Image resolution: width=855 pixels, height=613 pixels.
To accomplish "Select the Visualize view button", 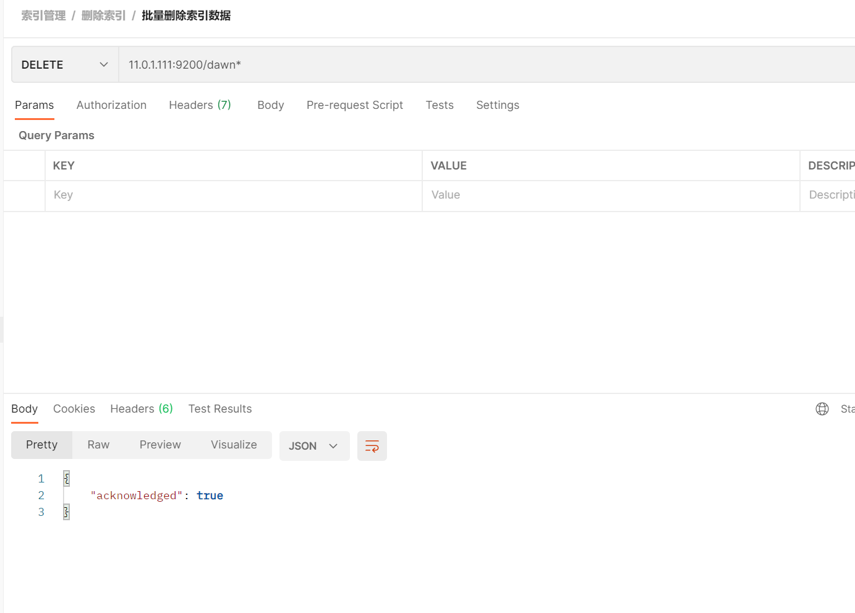I will point(234,445).
